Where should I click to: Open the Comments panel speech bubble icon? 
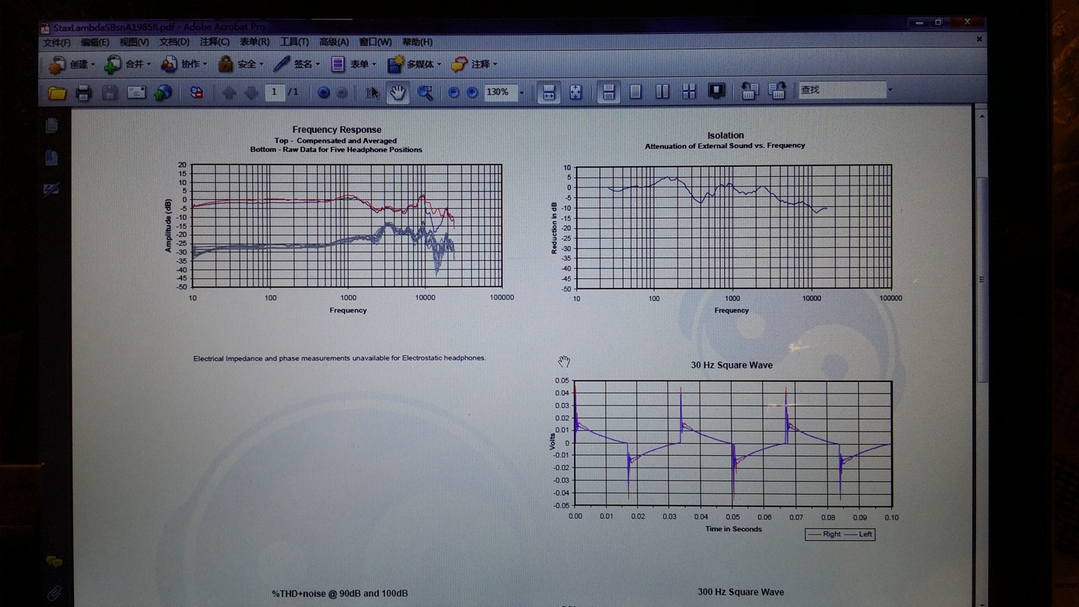(x=54, y=562)
